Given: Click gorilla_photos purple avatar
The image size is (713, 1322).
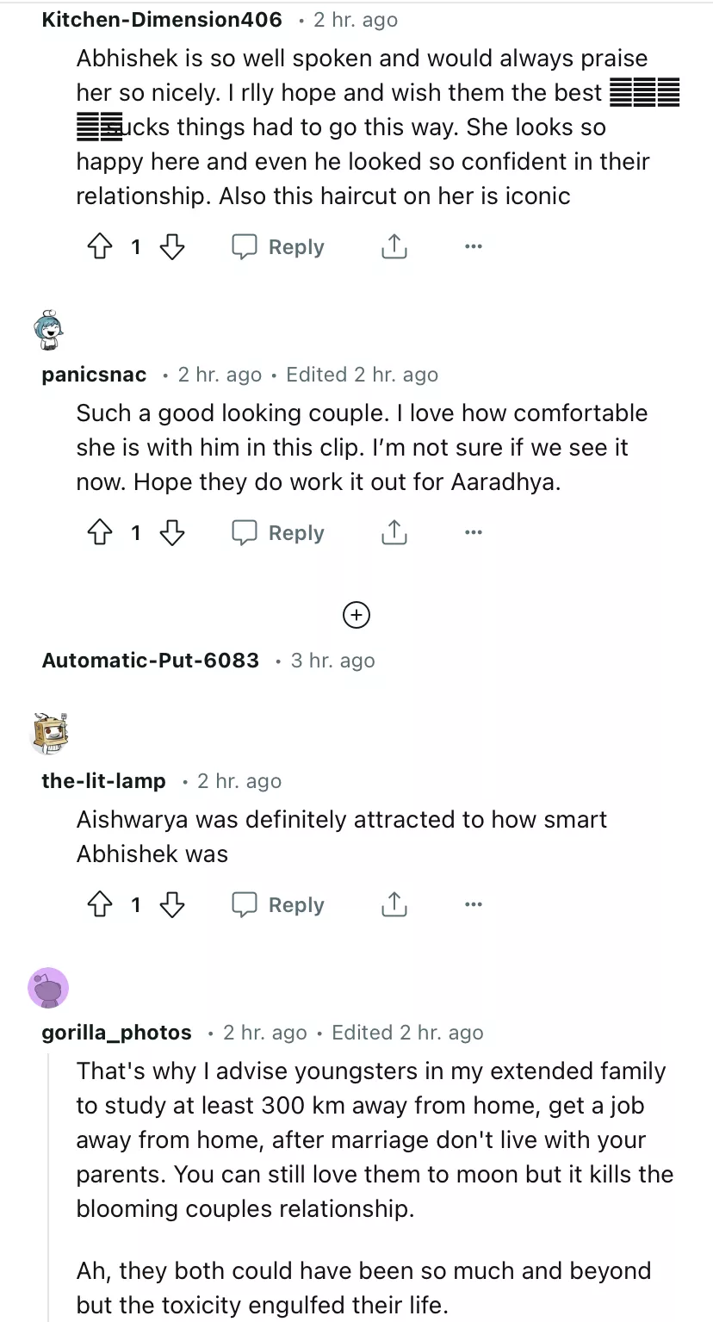Looking at the screenshot, I should (x=48, y=987).
